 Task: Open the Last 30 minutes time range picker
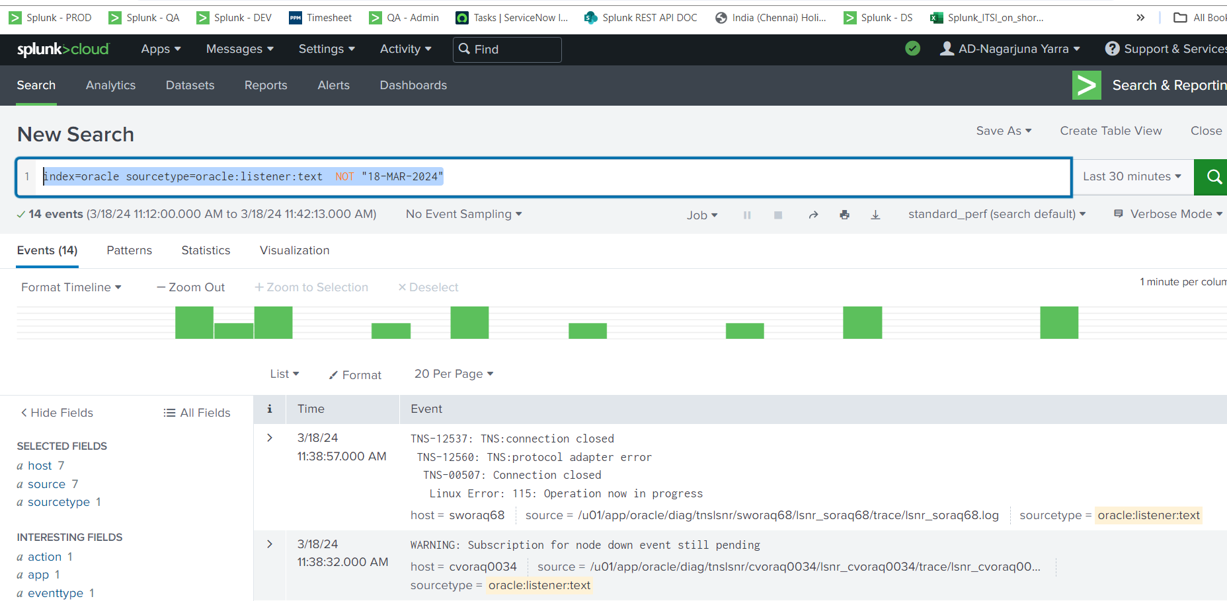(1132, 176)
